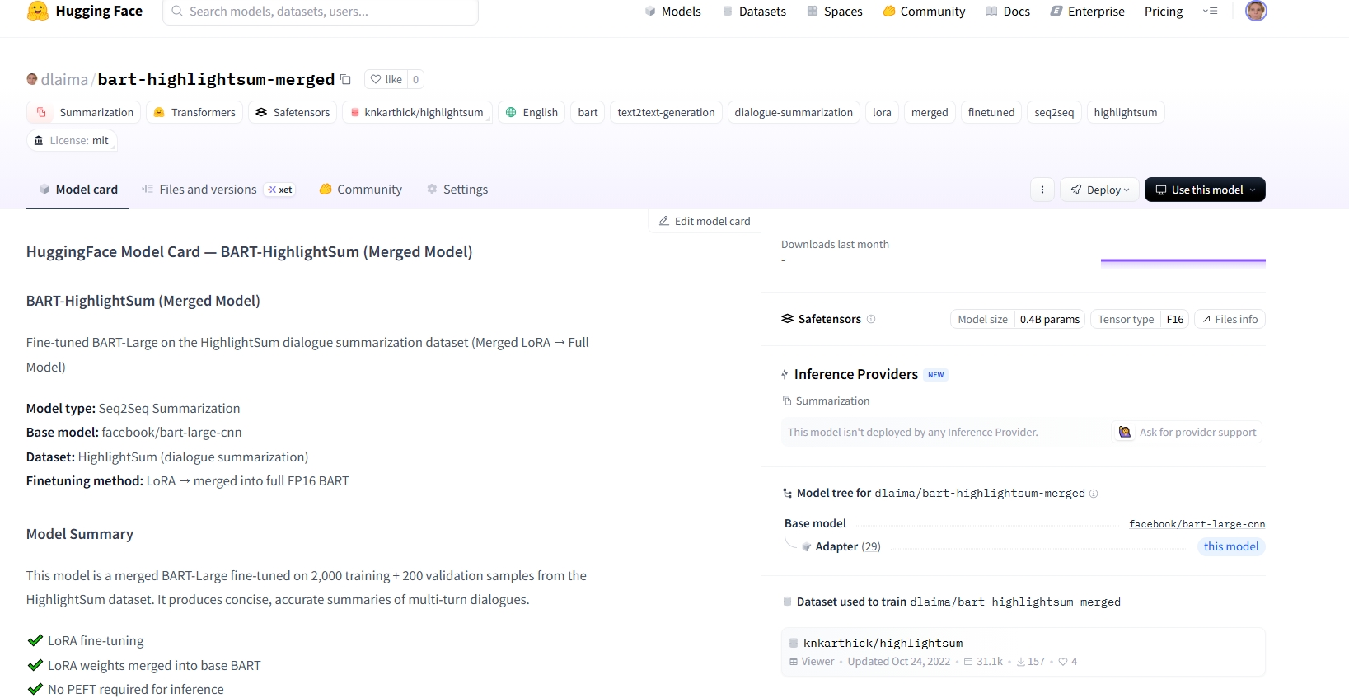1349x698 pixels.
Task: Click the downloads last month chart line
Action: tap(1183, 261)
